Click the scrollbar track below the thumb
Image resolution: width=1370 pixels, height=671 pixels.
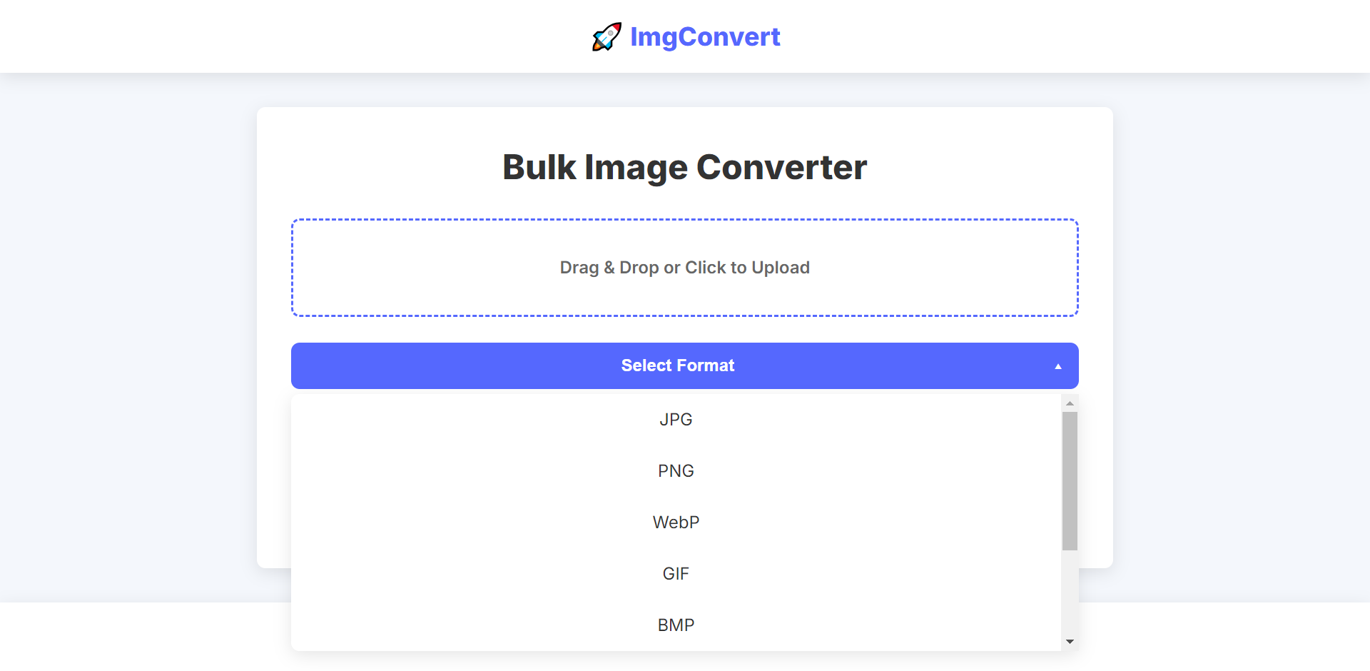[x=1070, y=592]
